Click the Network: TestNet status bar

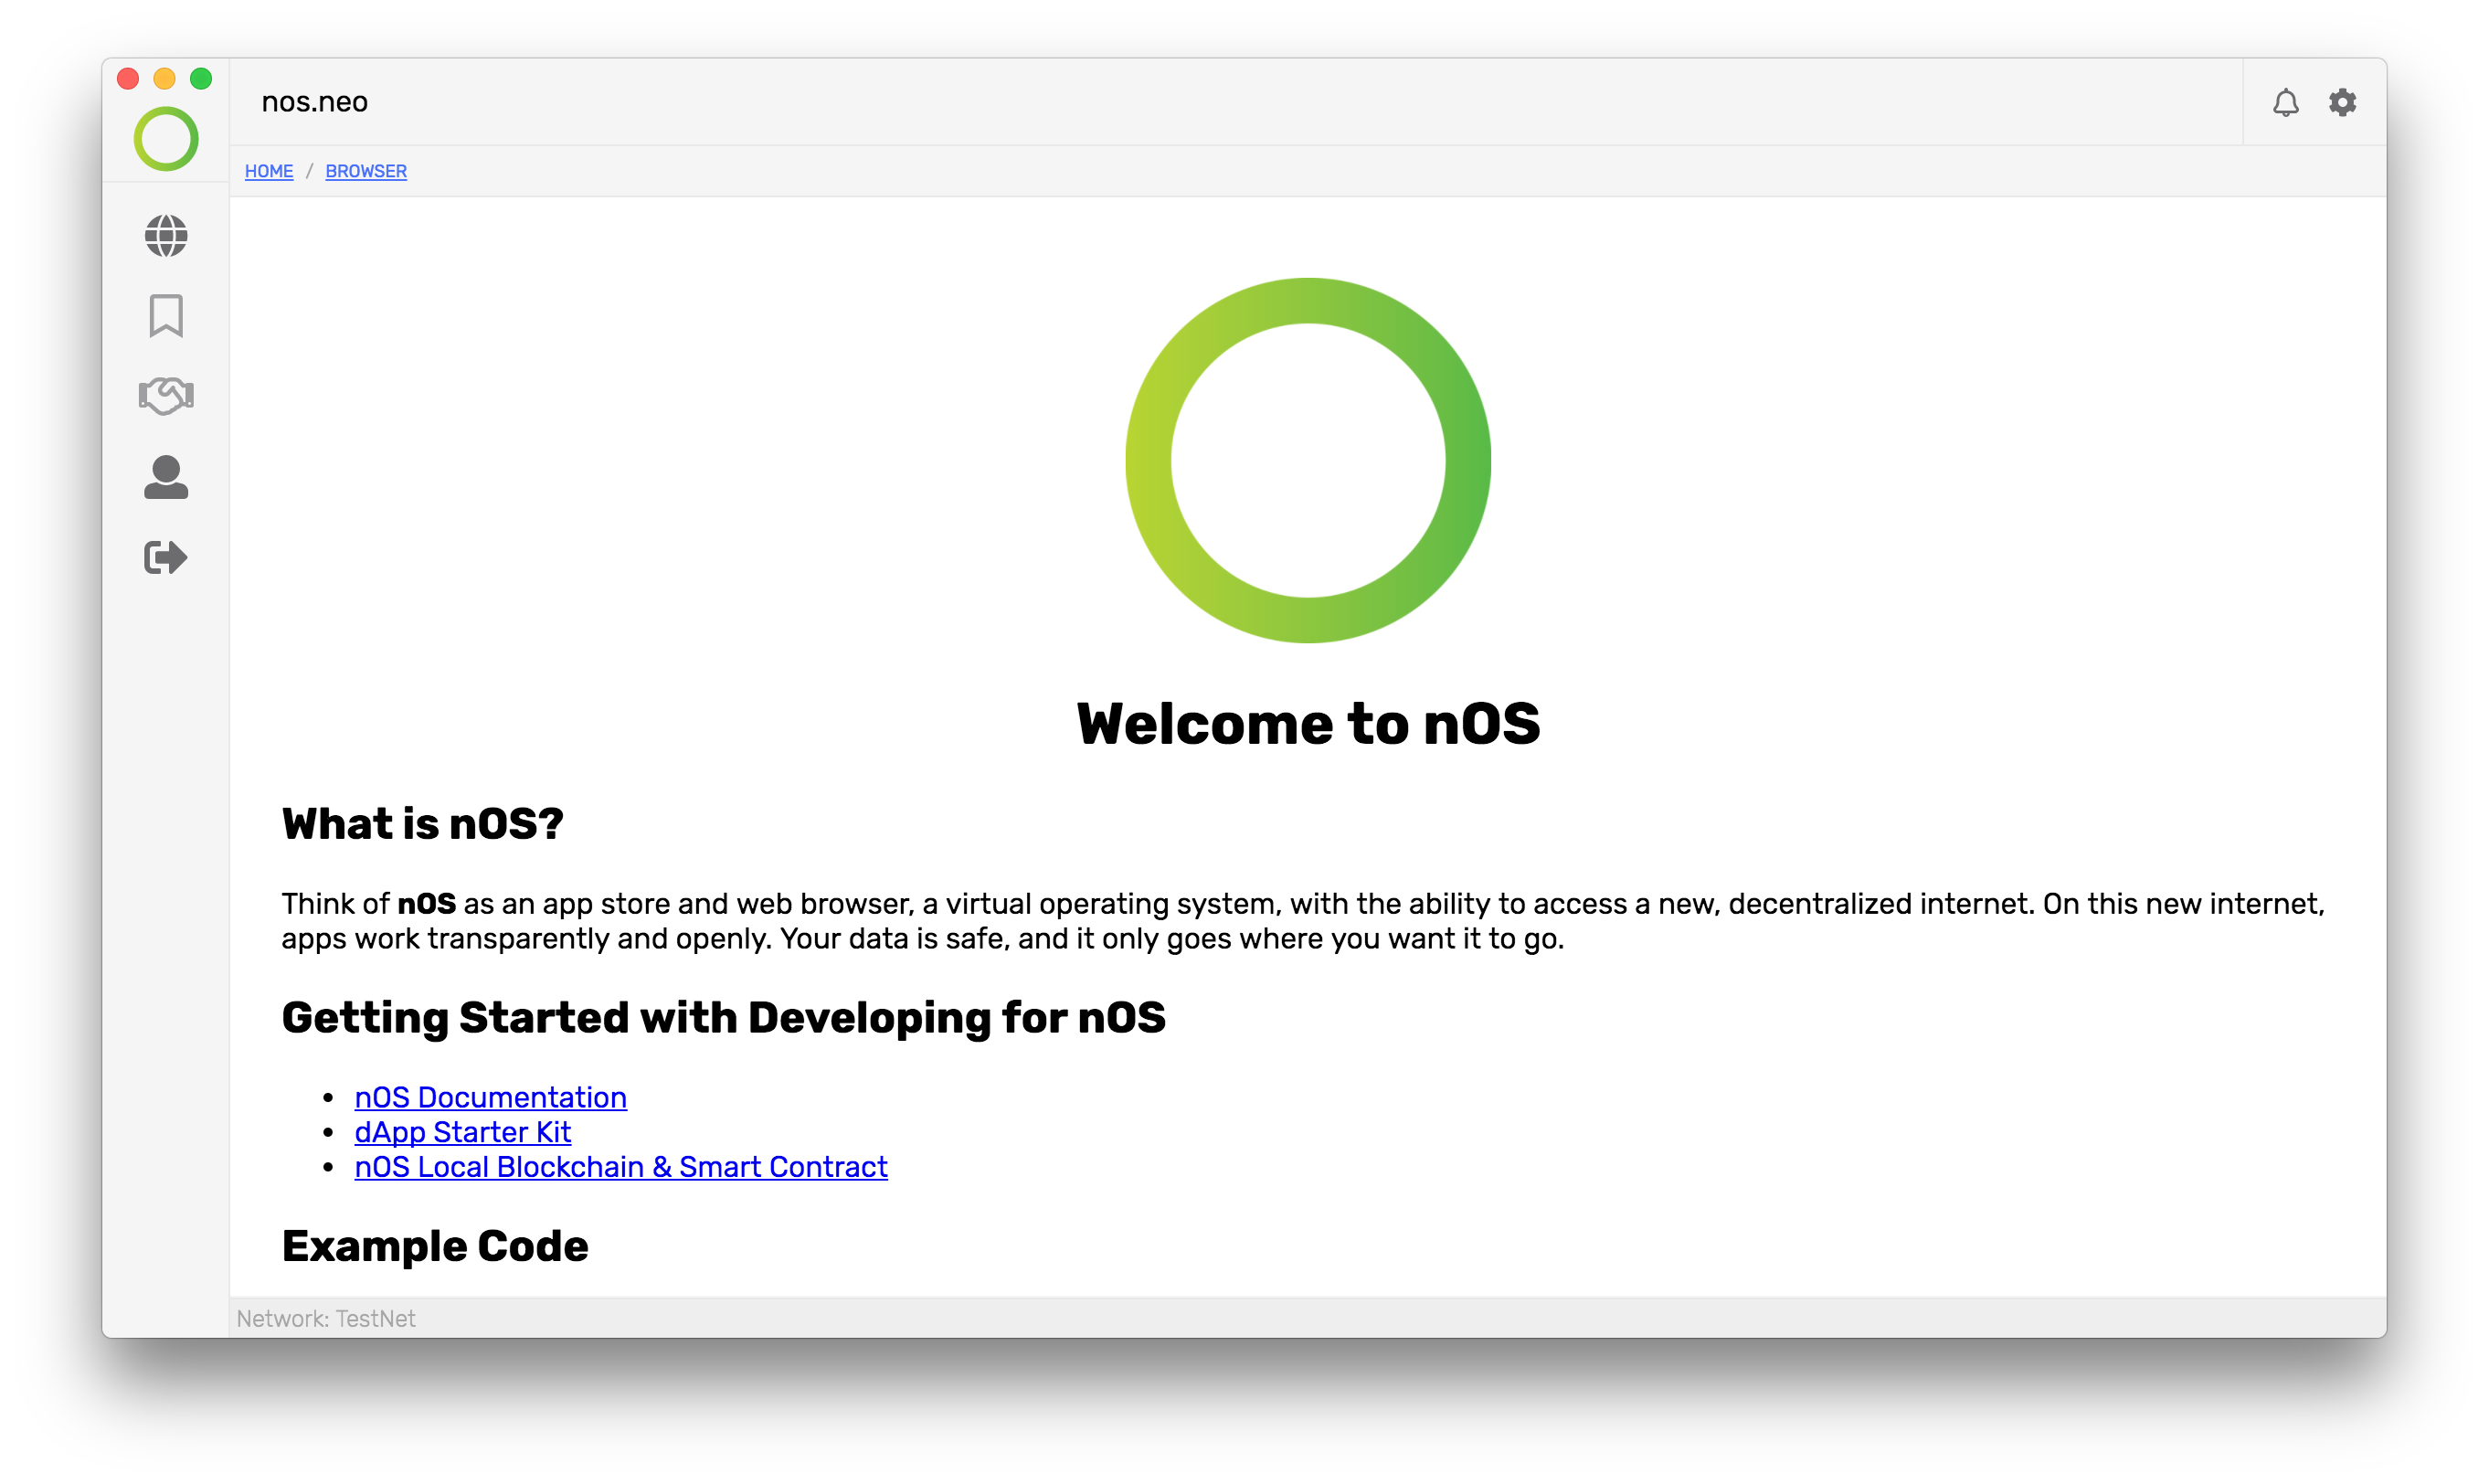tap(326, 1318)
